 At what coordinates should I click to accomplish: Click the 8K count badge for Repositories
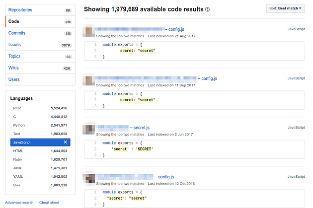click(68, 10)
